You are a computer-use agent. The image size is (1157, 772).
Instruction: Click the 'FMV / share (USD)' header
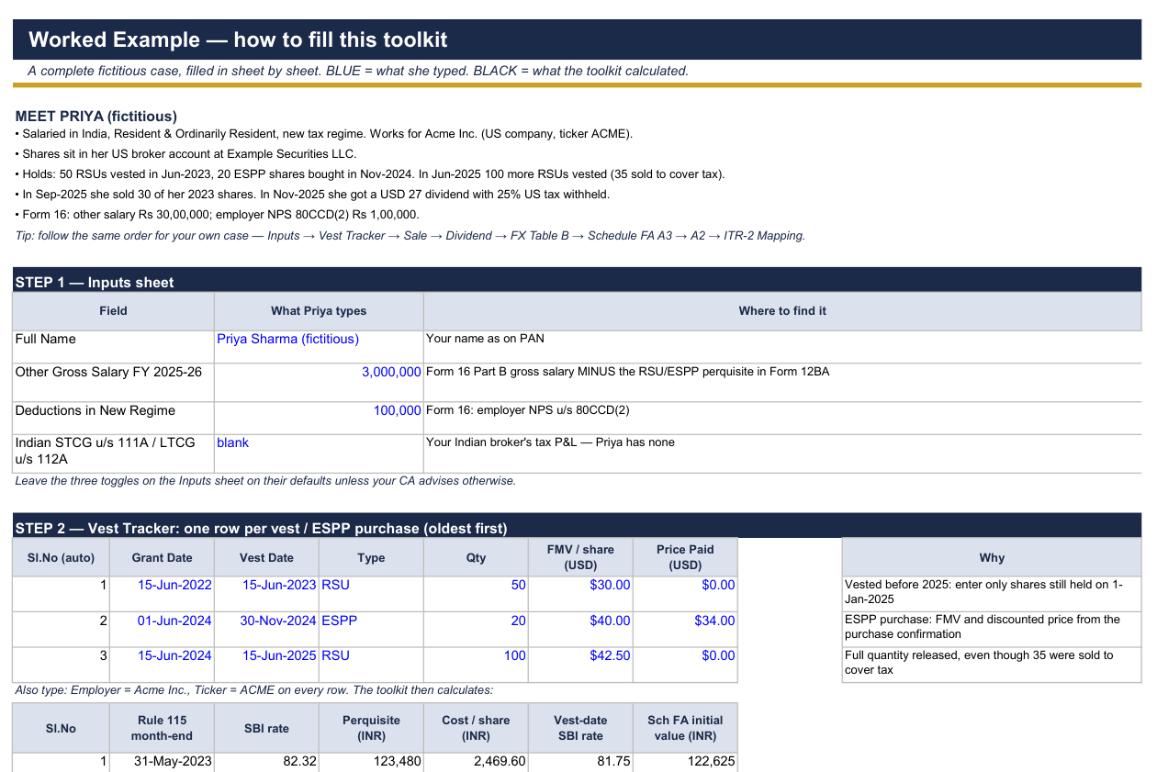coord(580,557)
